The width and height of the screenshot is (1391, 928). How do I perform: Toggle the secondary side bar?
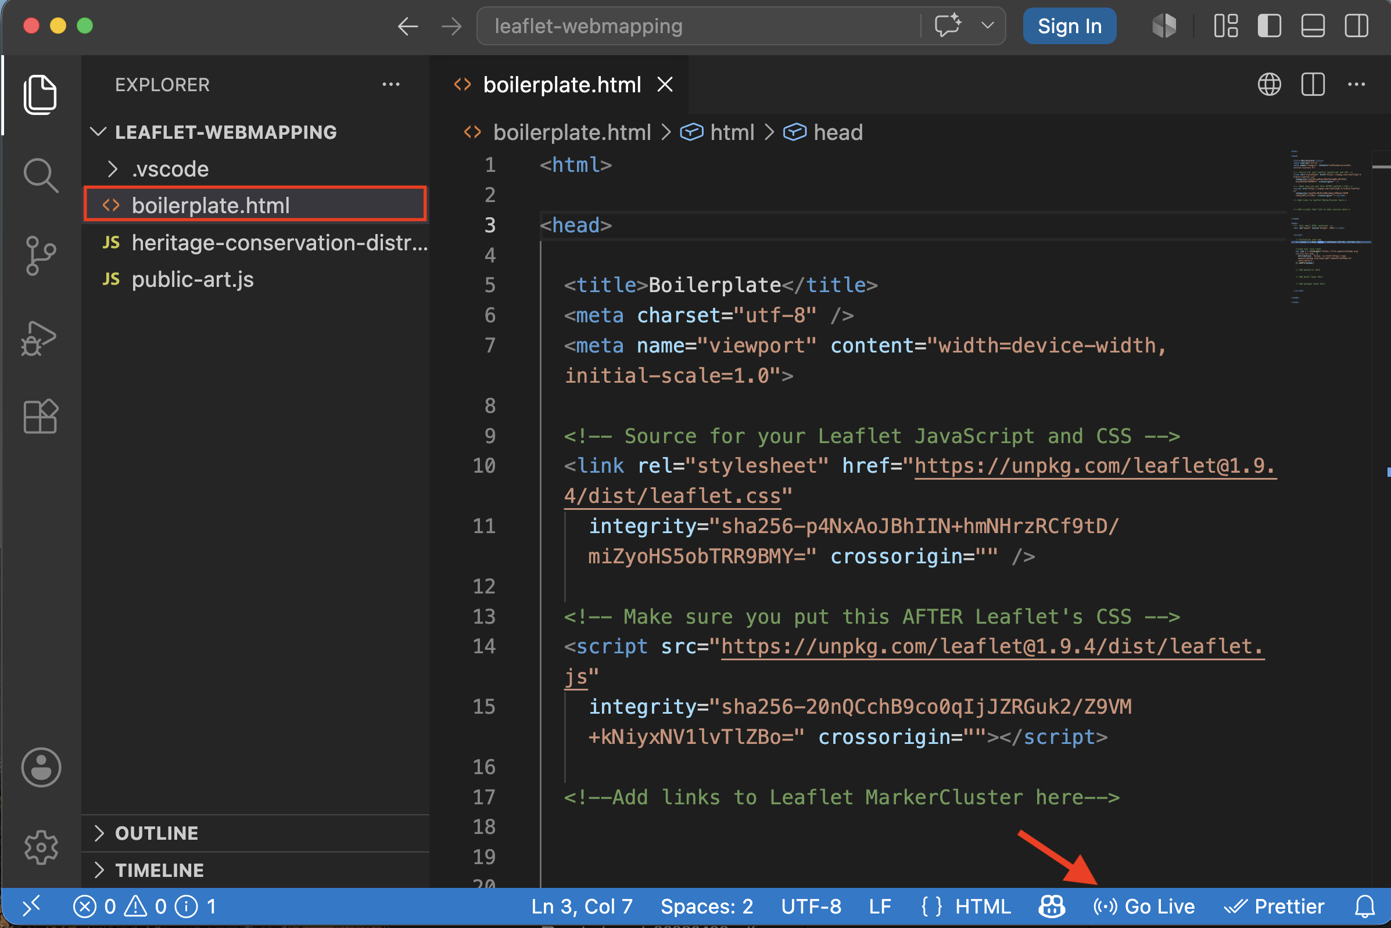pos(1356,26)
